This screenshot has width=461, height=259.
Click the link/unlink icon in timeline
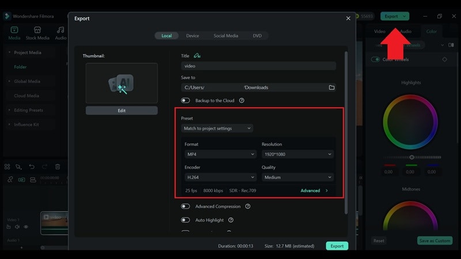click(x=10, y=180)
